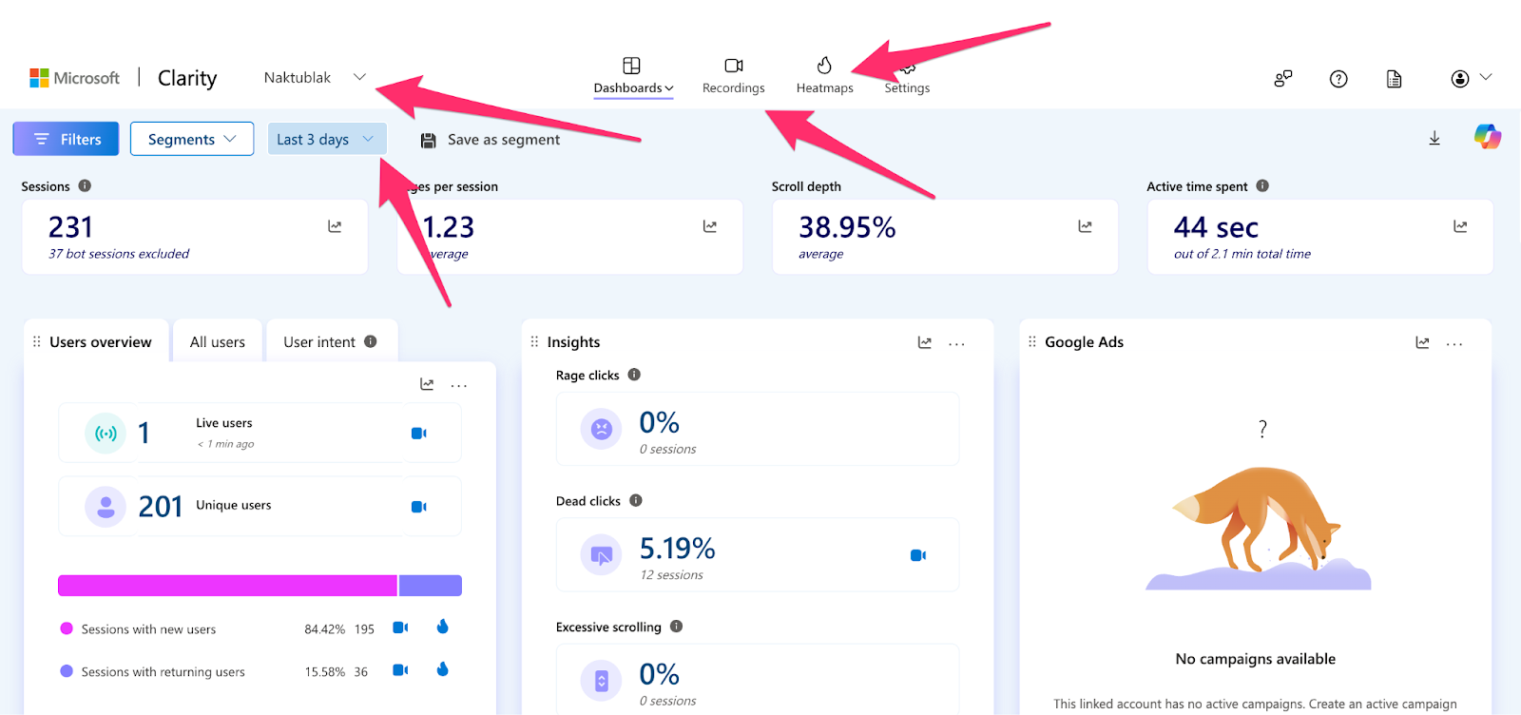1521x715 pixels.
Task: Open the Recordings page
Action: tap(733, 76)
